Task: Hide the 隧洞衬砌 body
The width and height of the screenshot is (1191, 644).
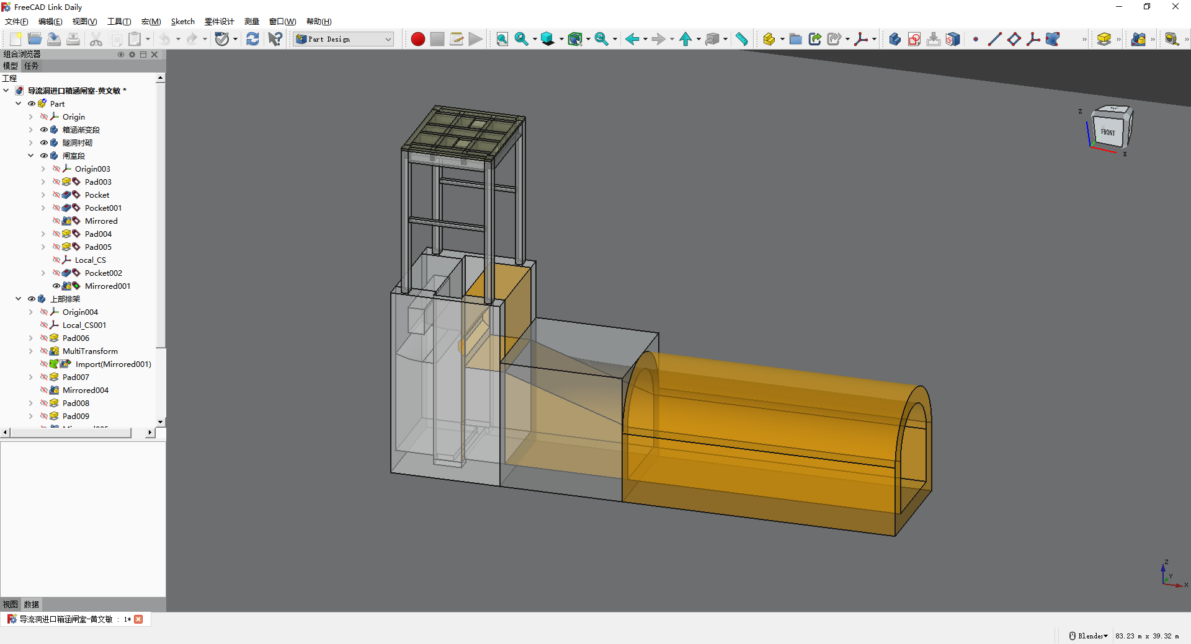Action: pos(44,143)
